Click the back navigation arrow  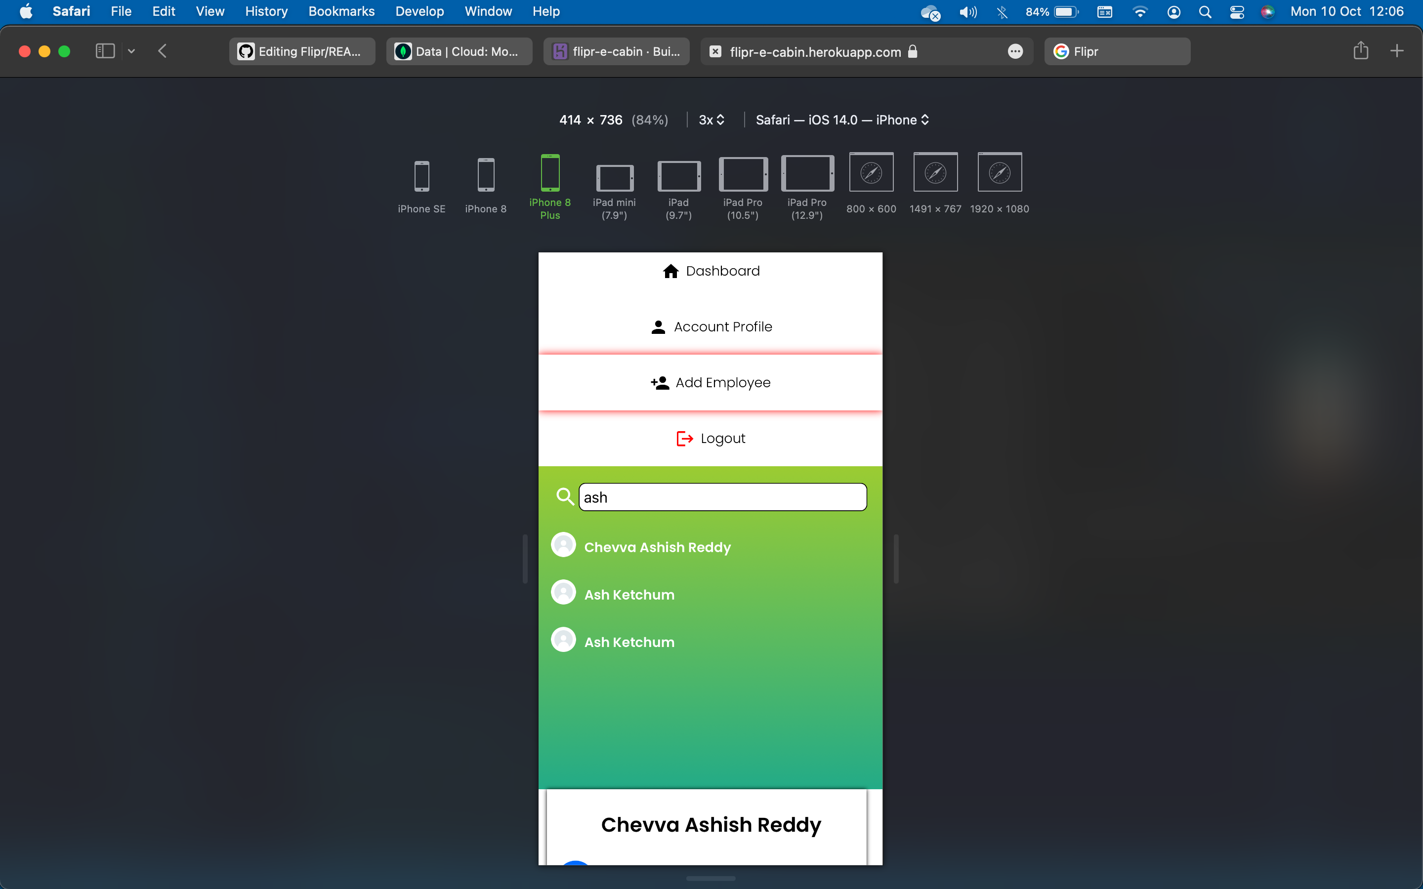(162, 50)
